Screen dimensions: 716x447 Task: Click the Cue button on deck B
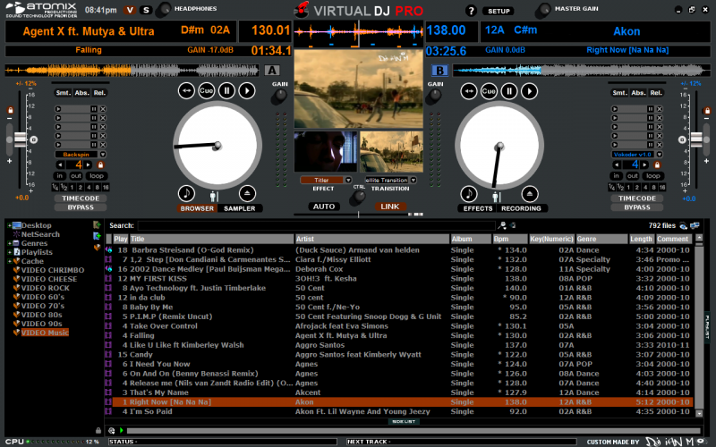(x=489, y=91)
